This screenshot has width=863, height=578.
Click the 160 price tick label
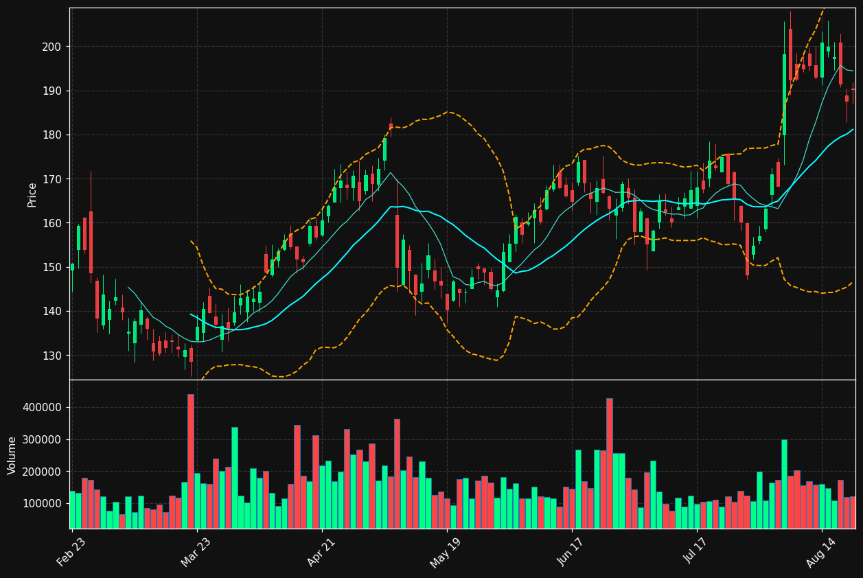tap(52, 223)
